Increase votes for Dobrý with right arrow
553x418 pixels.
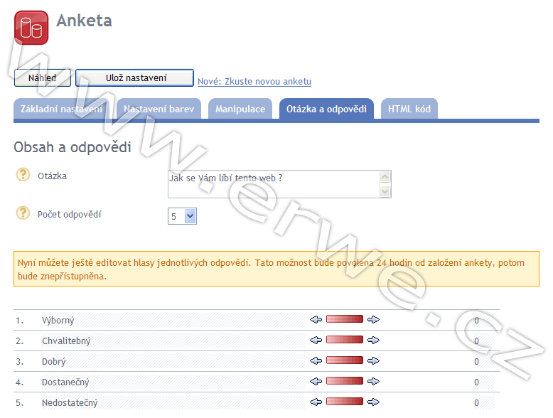pyautogui.click(x=373, y=360)
